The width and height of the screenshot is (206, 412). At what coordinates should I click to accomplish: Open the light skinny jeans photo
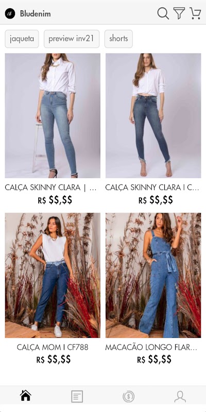point(53,115)
